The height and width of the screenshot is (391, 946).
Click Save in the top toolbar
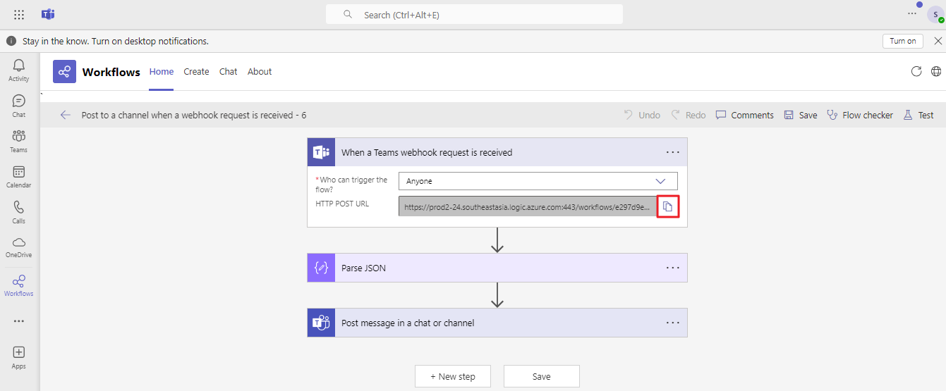800,115
